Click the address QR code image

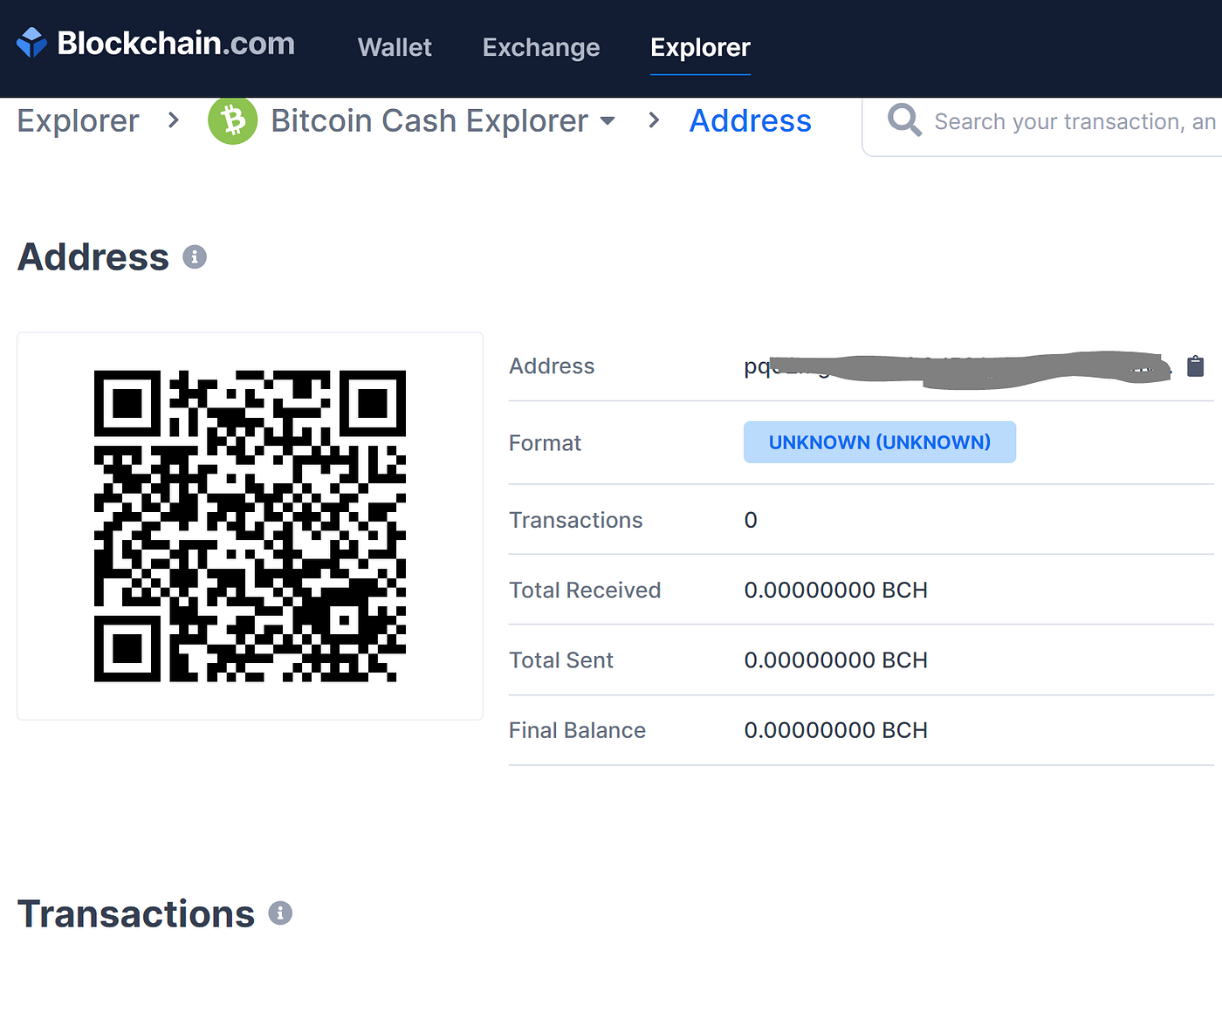(x=250, y=526)
